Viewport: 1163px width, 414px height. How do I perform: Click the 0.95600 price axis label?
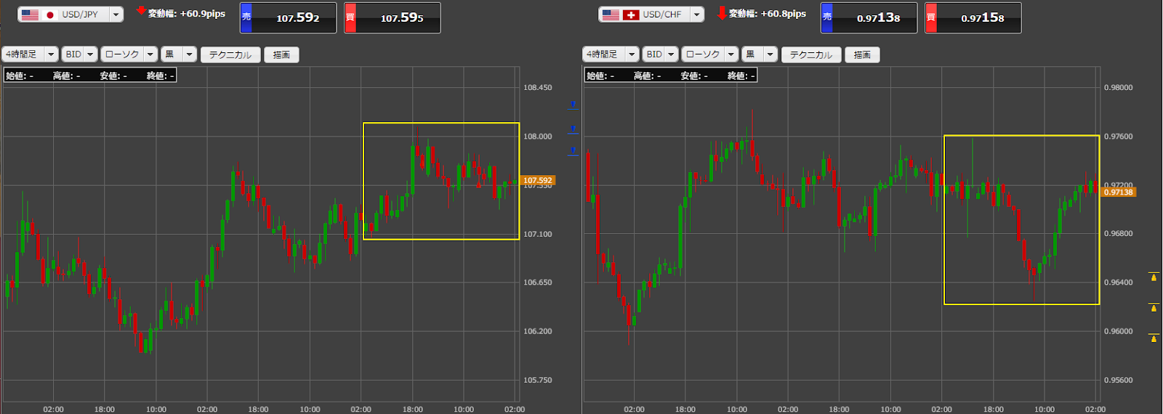coord(1119,380)
